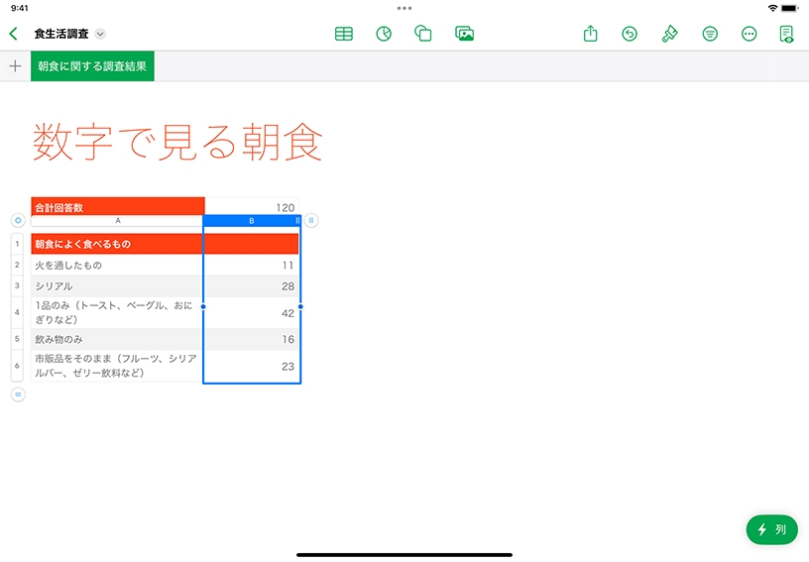Open the chart insert menu
The image size is (809, 562).
tap(384, 34)
